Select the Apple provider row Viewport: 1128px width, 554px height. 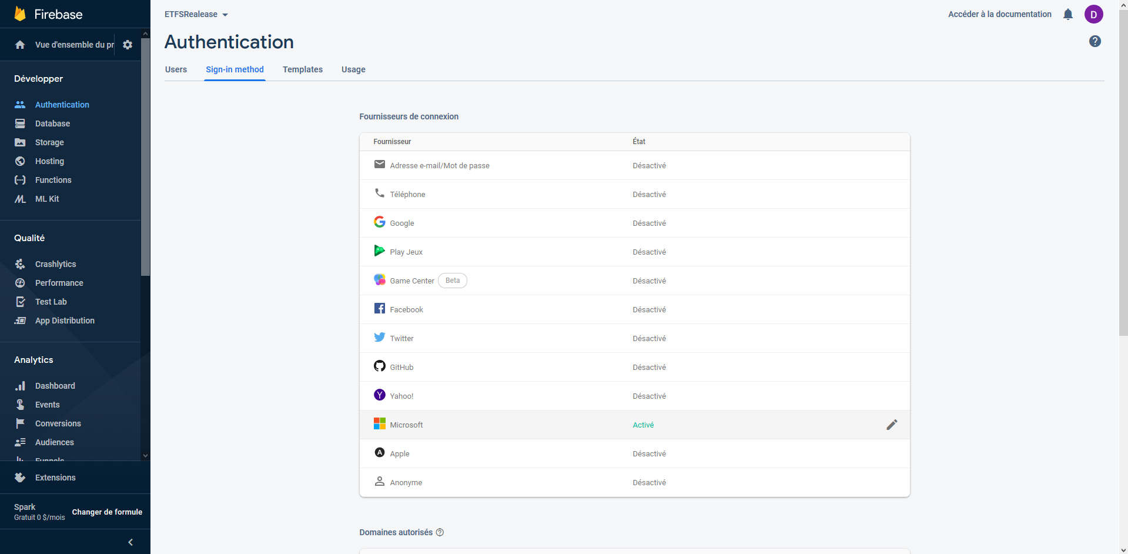(x=634, y=453)
